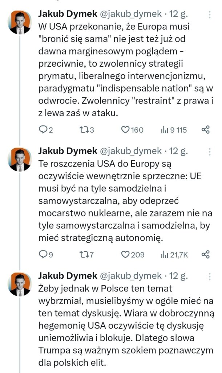Viewport: 222px width, 373px height.
Task: Open Jakub Dymek avatar on second tweet
Action: 20,160
